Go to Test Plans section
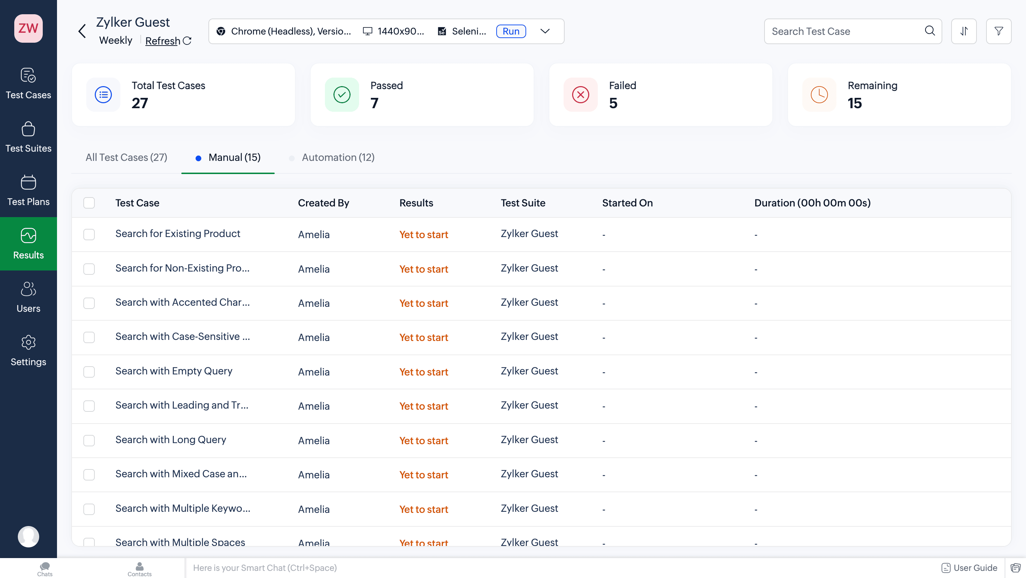The image size is (1026, 578). pos(28,190)
